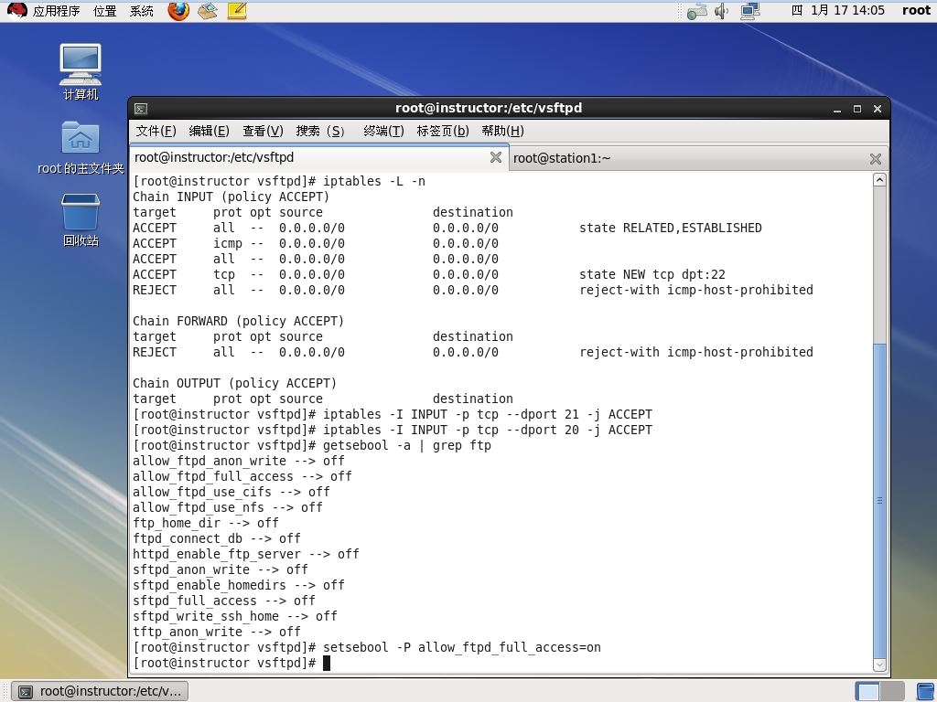Click the trash icon in the bottom panel

[x=926, y=691]
